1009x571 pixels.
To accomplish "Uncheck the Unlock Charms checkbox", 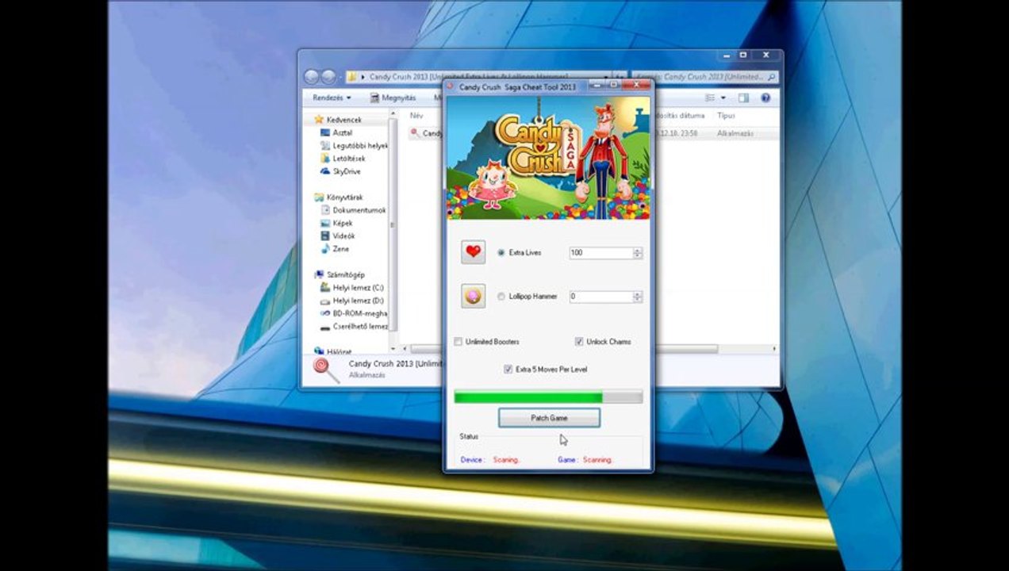I will [x=579, y=342].
